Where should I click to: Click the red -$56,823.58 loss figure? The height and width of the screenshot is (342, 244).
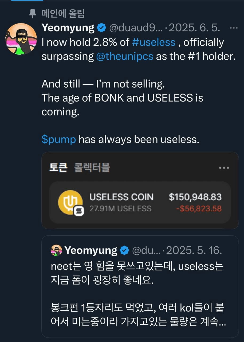click(199, 209)
